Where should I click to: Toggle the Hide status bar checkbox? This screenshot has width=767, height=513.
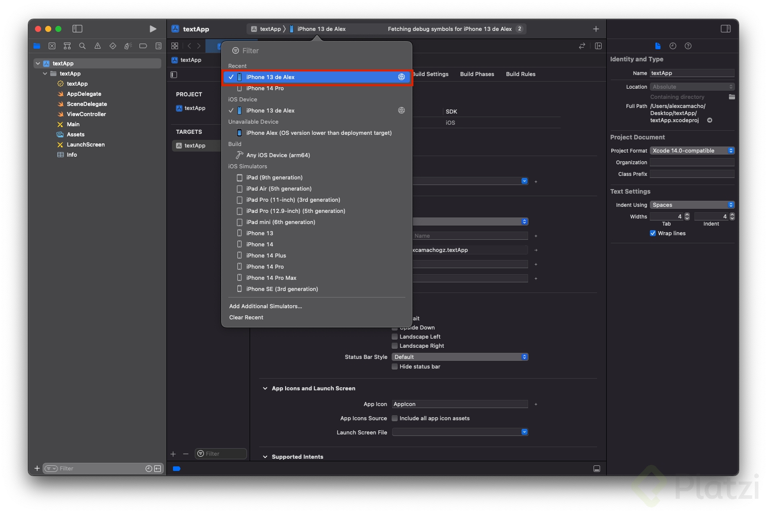click(395, 367)
